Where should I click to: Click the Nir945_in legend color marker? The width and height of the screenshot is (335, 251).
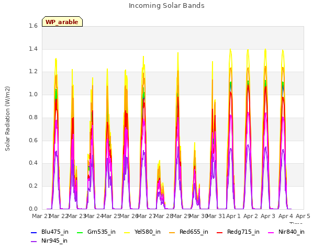coord(33,241)
